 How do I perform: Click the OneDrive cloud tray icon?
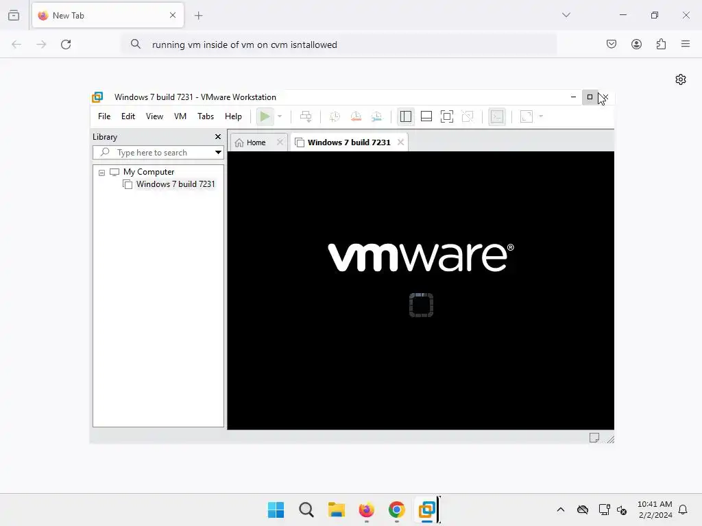tap(583, 510)
